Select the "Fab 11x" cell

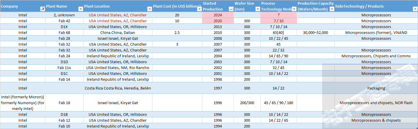[x=64, y=68]
